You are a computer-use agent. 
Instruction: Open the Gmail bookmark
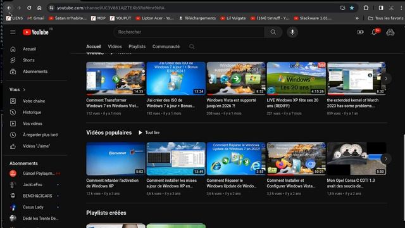36,18
